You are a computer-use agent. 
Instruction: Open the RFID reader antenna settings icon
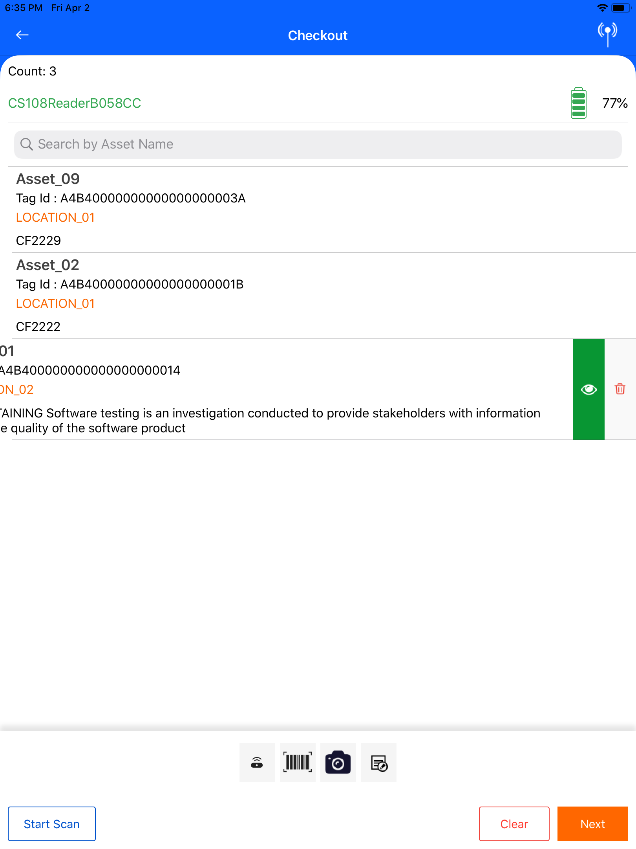607,34
